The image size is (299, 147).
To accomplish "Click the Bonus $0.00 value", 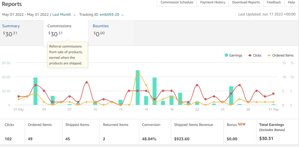I will [232, 139].
